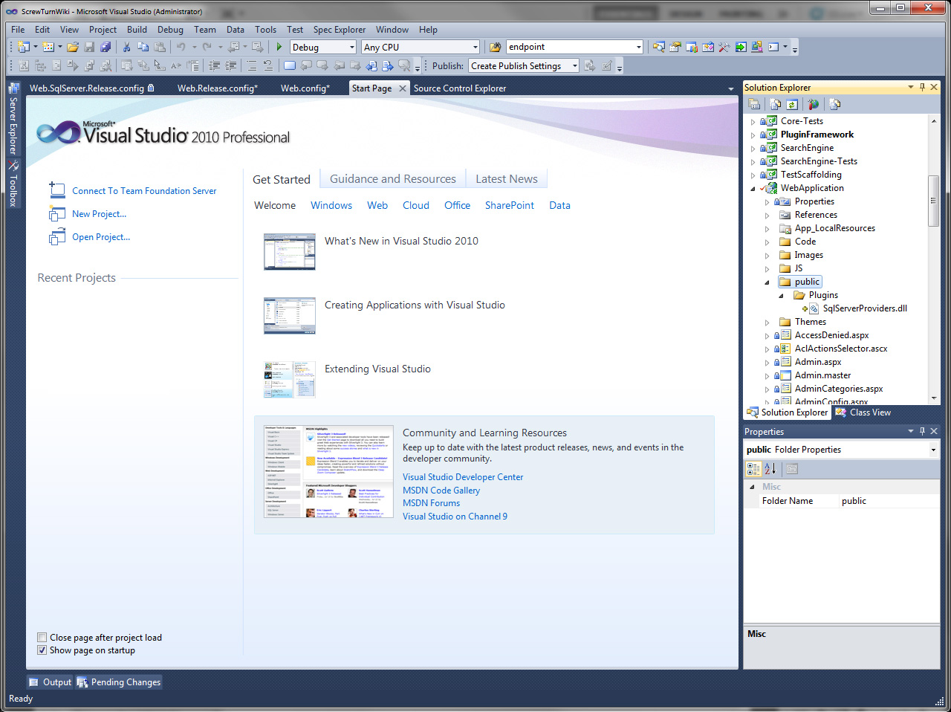Open the public Folder Properties object dropdown

[x=934, y=450]
